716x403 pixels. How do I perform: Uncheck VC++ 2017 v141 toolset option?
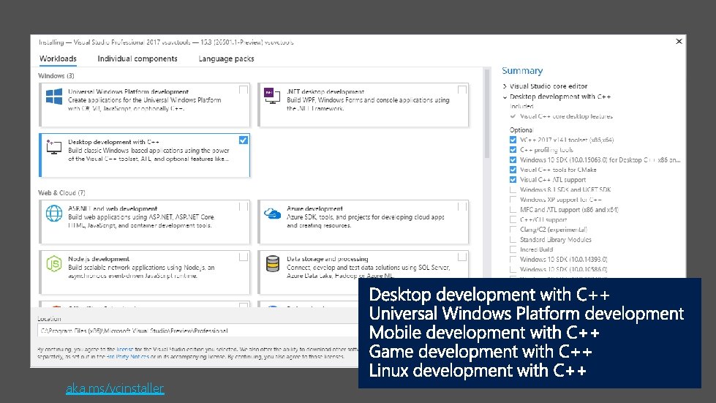tap(513, 140)
